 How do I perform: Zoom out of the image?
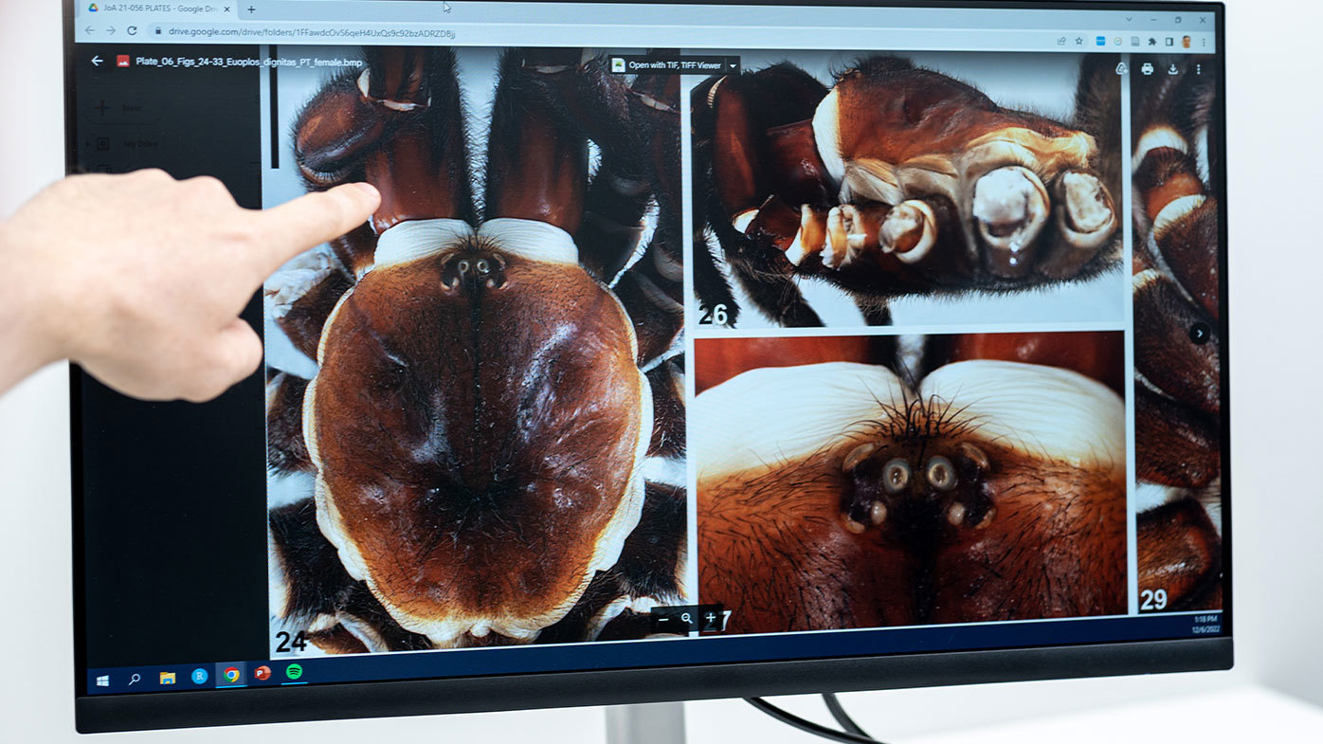[x=663, y=618]
